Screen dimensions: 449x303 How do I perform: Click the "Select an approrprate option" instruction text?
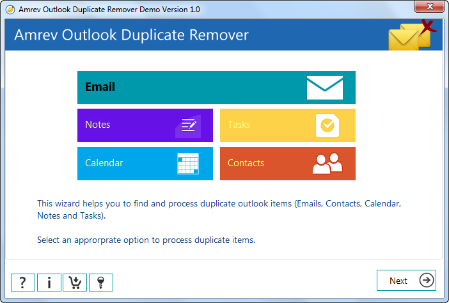tap(146, 240)
